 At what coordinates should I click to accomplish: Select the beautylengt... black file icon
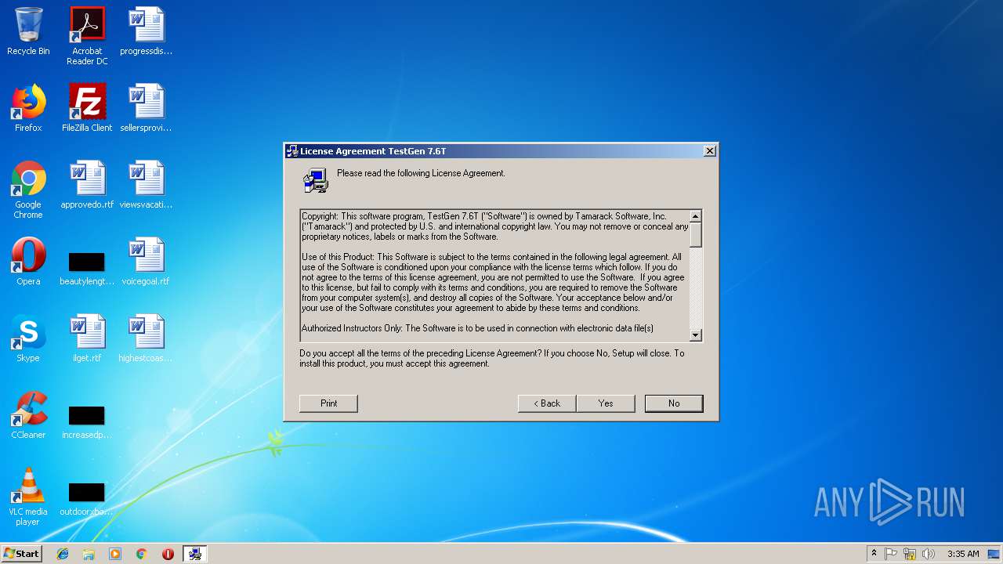[x=87, y=268]
